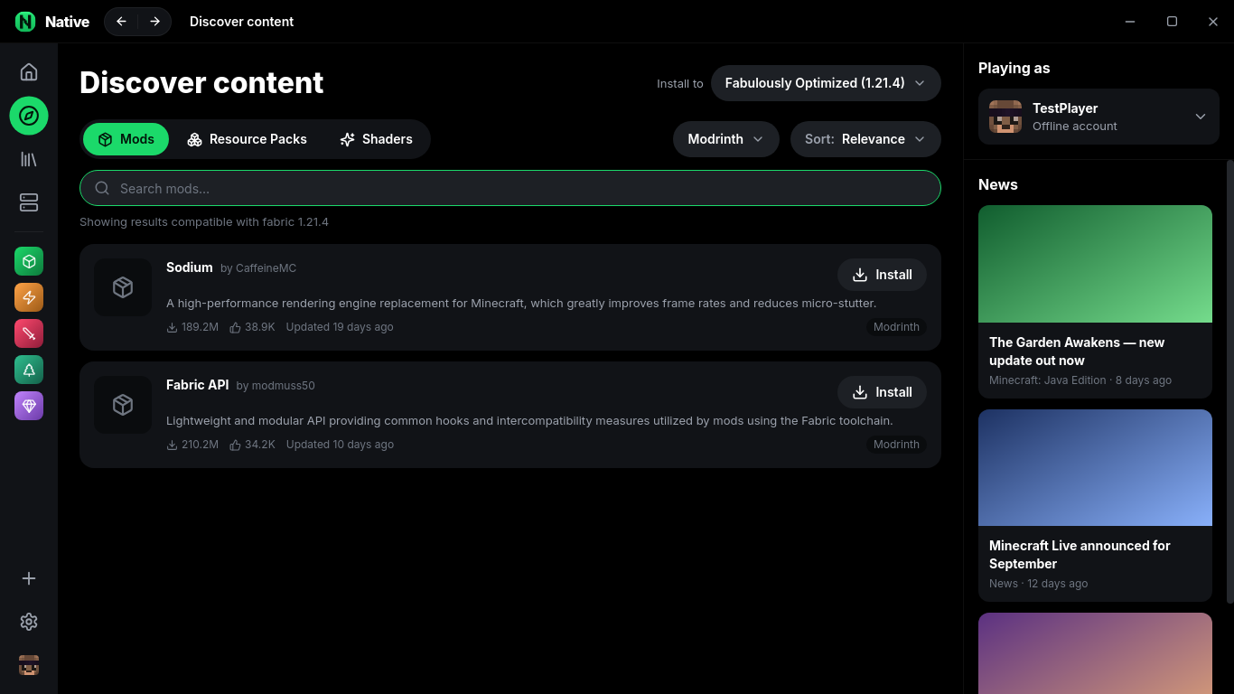Click Fabric API's 34.2K likes count
The width and height of the screenshot is (1234, 694).
[252, 445]
